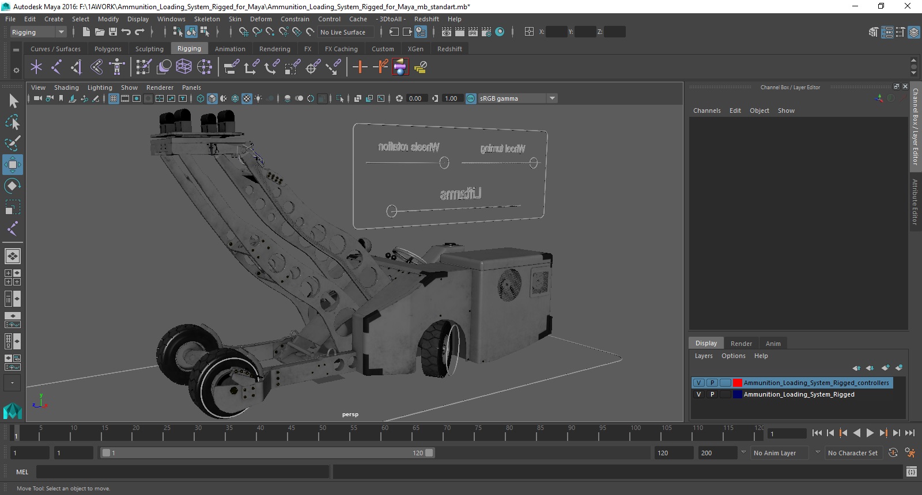Choose the Paint Selection tool
The height and width of the screenshot is (495, 922).
(x=13, y=143)
